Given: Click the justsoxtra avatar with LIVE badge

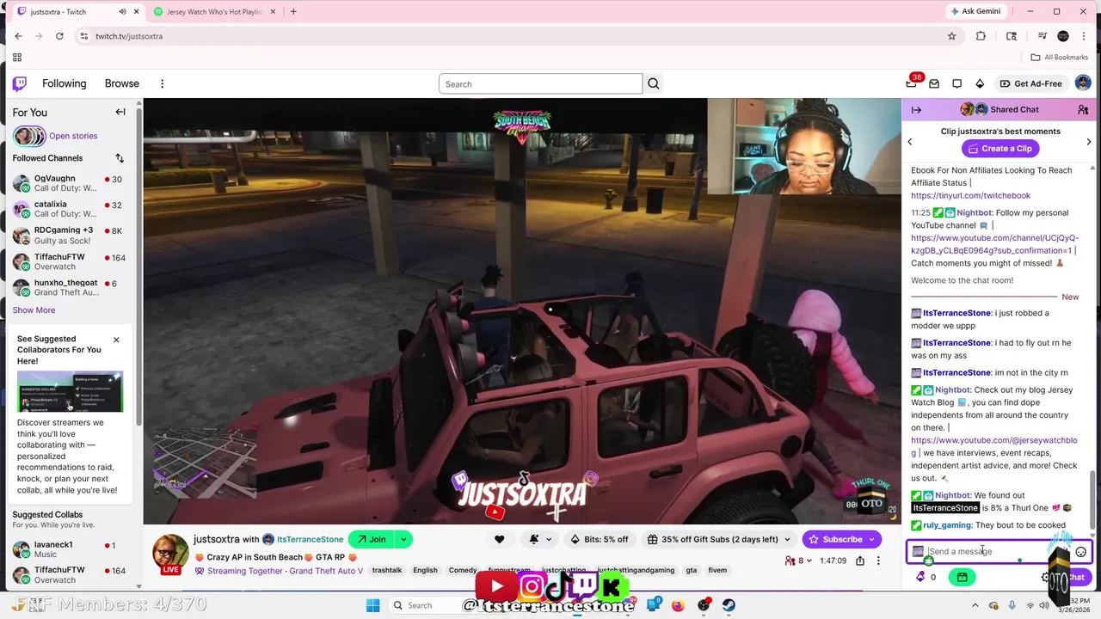Looking at the screenshot, I should (170, 554).
